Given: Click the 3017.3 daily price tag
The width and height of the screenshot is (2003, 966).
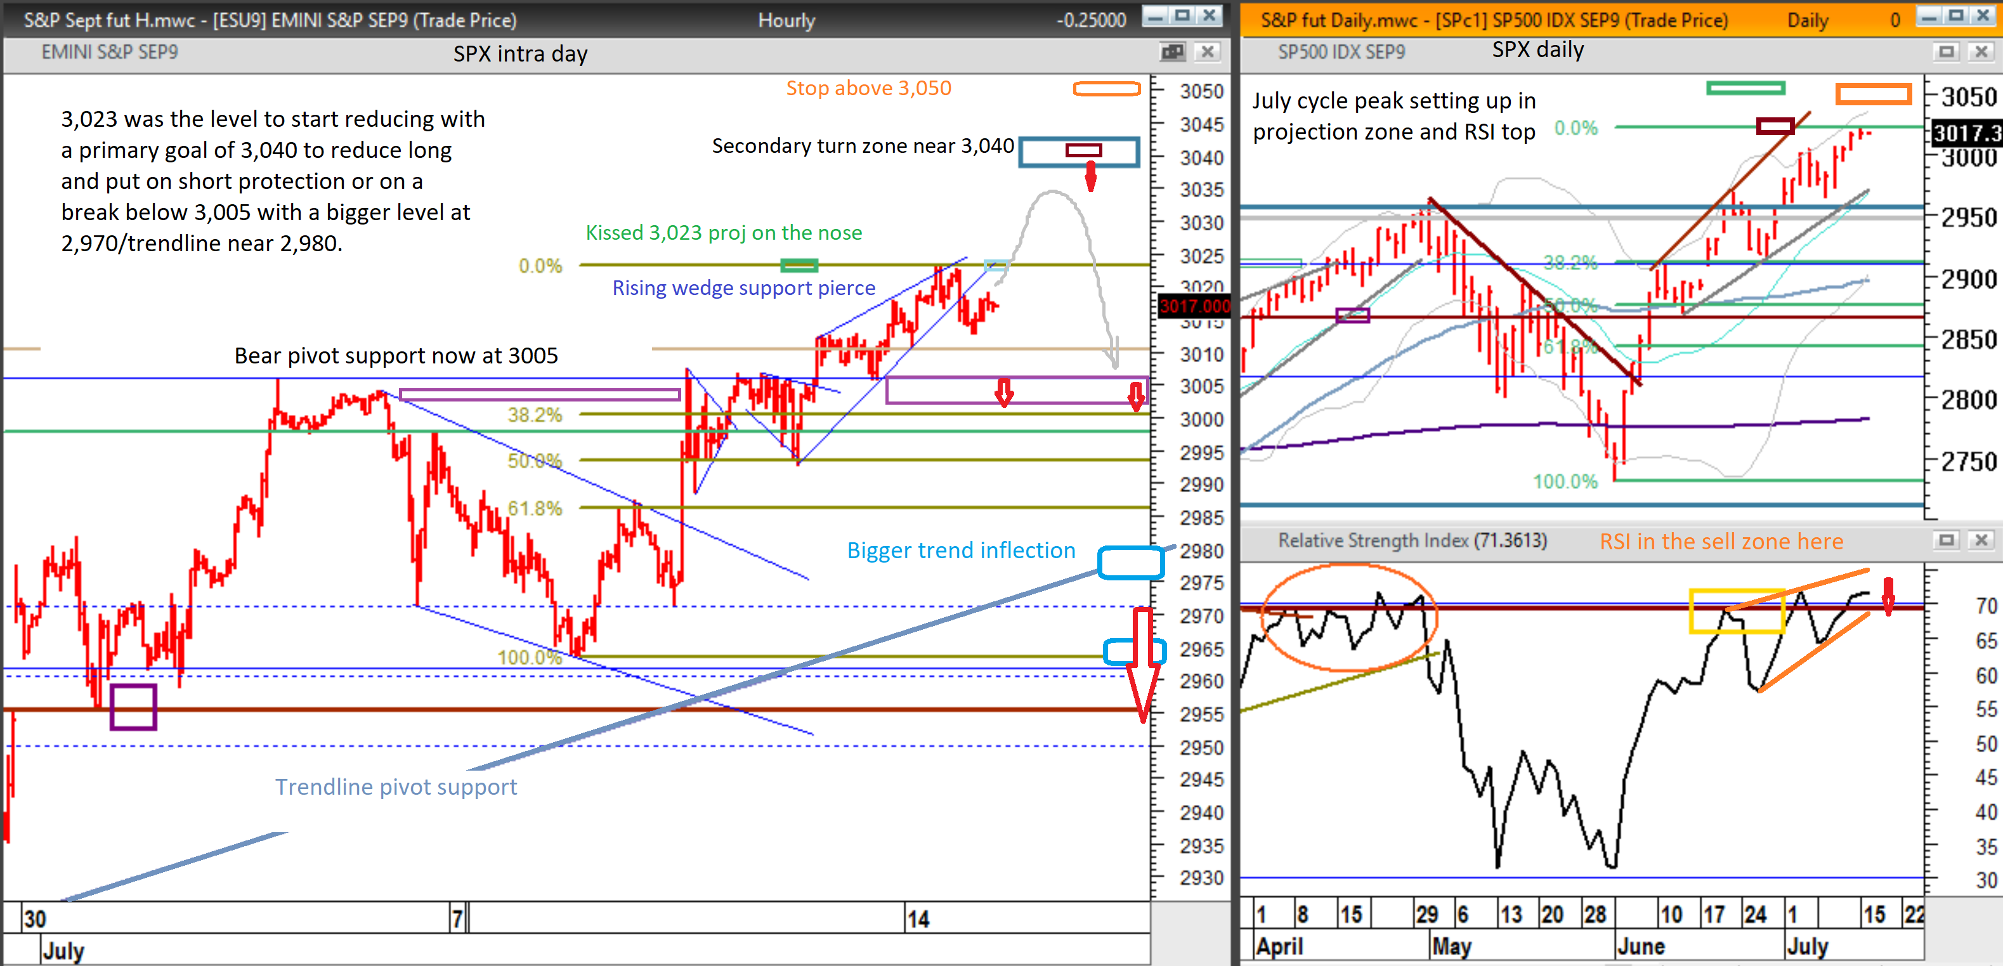Looking at the screenshot, I should click(x=1966, y=133).
